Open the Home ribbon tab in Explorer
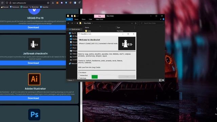Screen dimensions: 217x122 [x=76, y=19]
